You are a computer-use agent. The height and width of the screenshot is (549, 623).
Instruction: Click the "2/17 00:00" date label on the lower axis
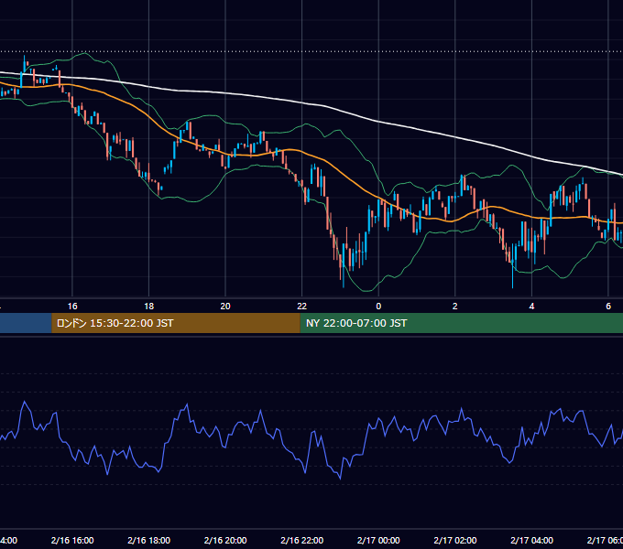(378, 540)
